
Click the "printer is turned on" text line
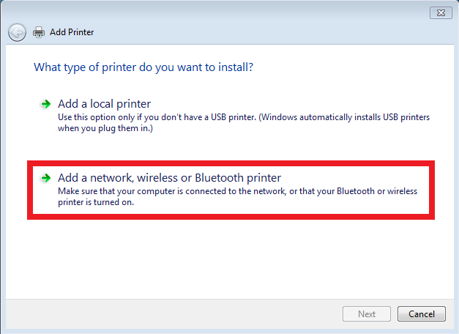[96, 202]
